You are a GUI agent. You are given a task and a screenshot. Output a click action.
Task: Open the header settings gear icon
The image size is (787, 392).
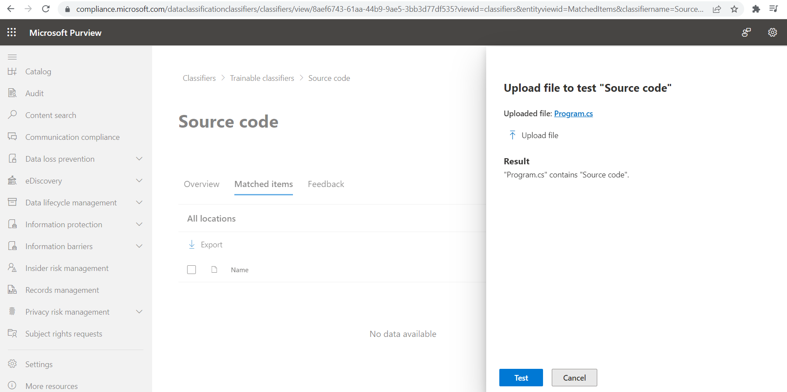click(773, 32)
